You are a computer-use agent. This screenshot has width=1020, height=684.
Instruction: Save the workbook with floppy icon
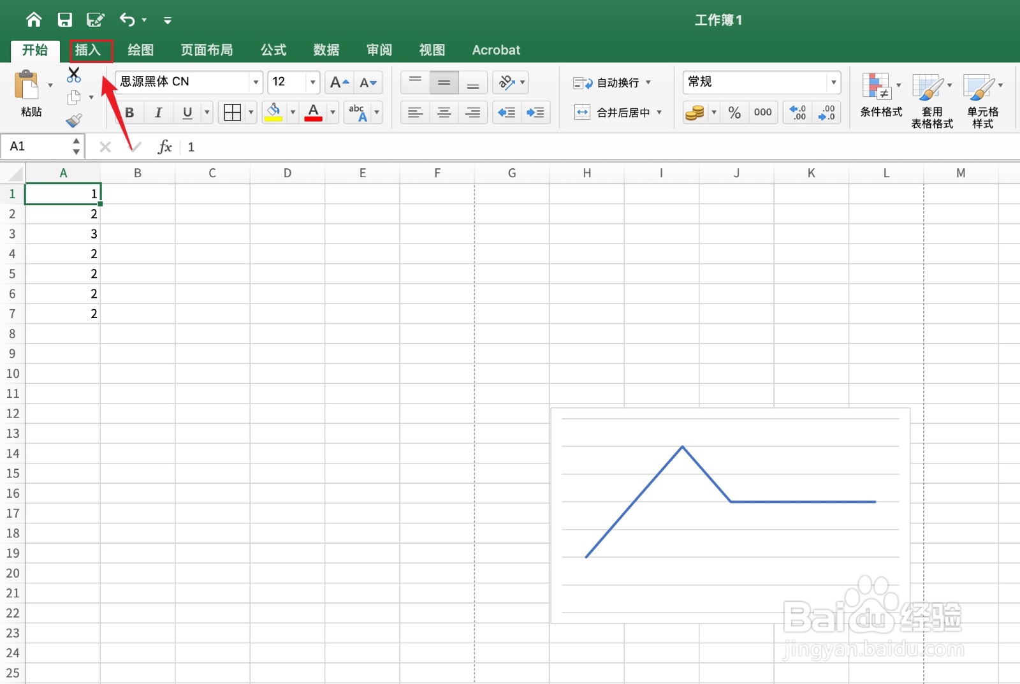coord(64,20)
